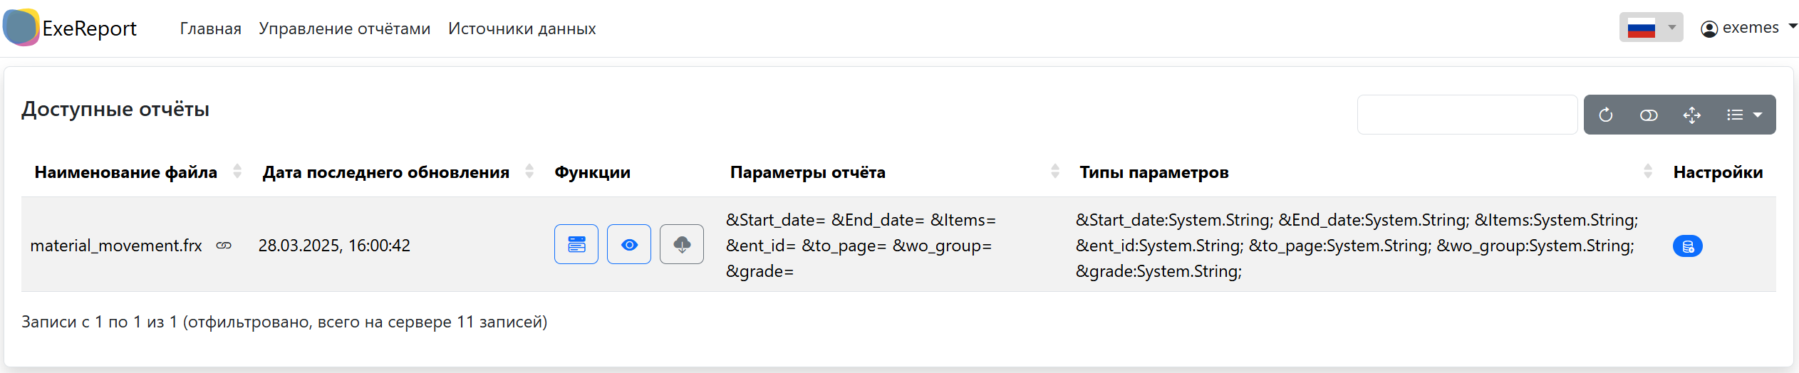
Task: Sort by Наименование файла column
Action: click(126, 172)
